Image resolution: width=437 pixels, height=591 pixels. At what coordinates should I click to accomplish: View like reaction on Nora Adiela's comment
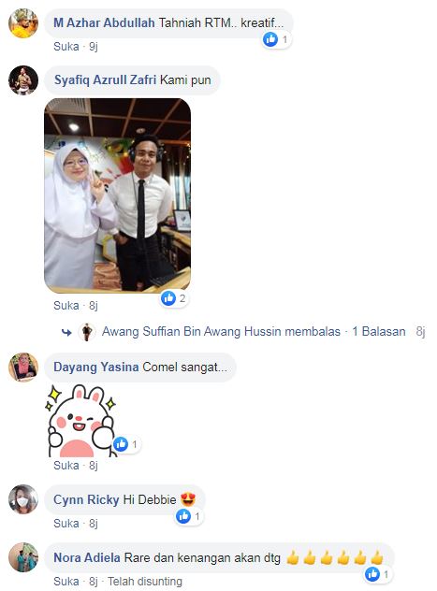[378, 574]
